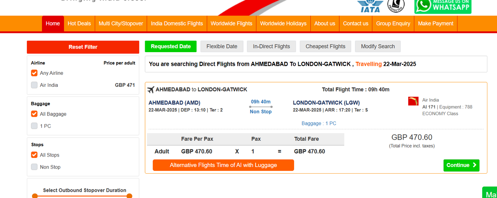Click the left handle of stopover duration slider
Viewport: 497px width, 198px height.
tap(35, 196)
